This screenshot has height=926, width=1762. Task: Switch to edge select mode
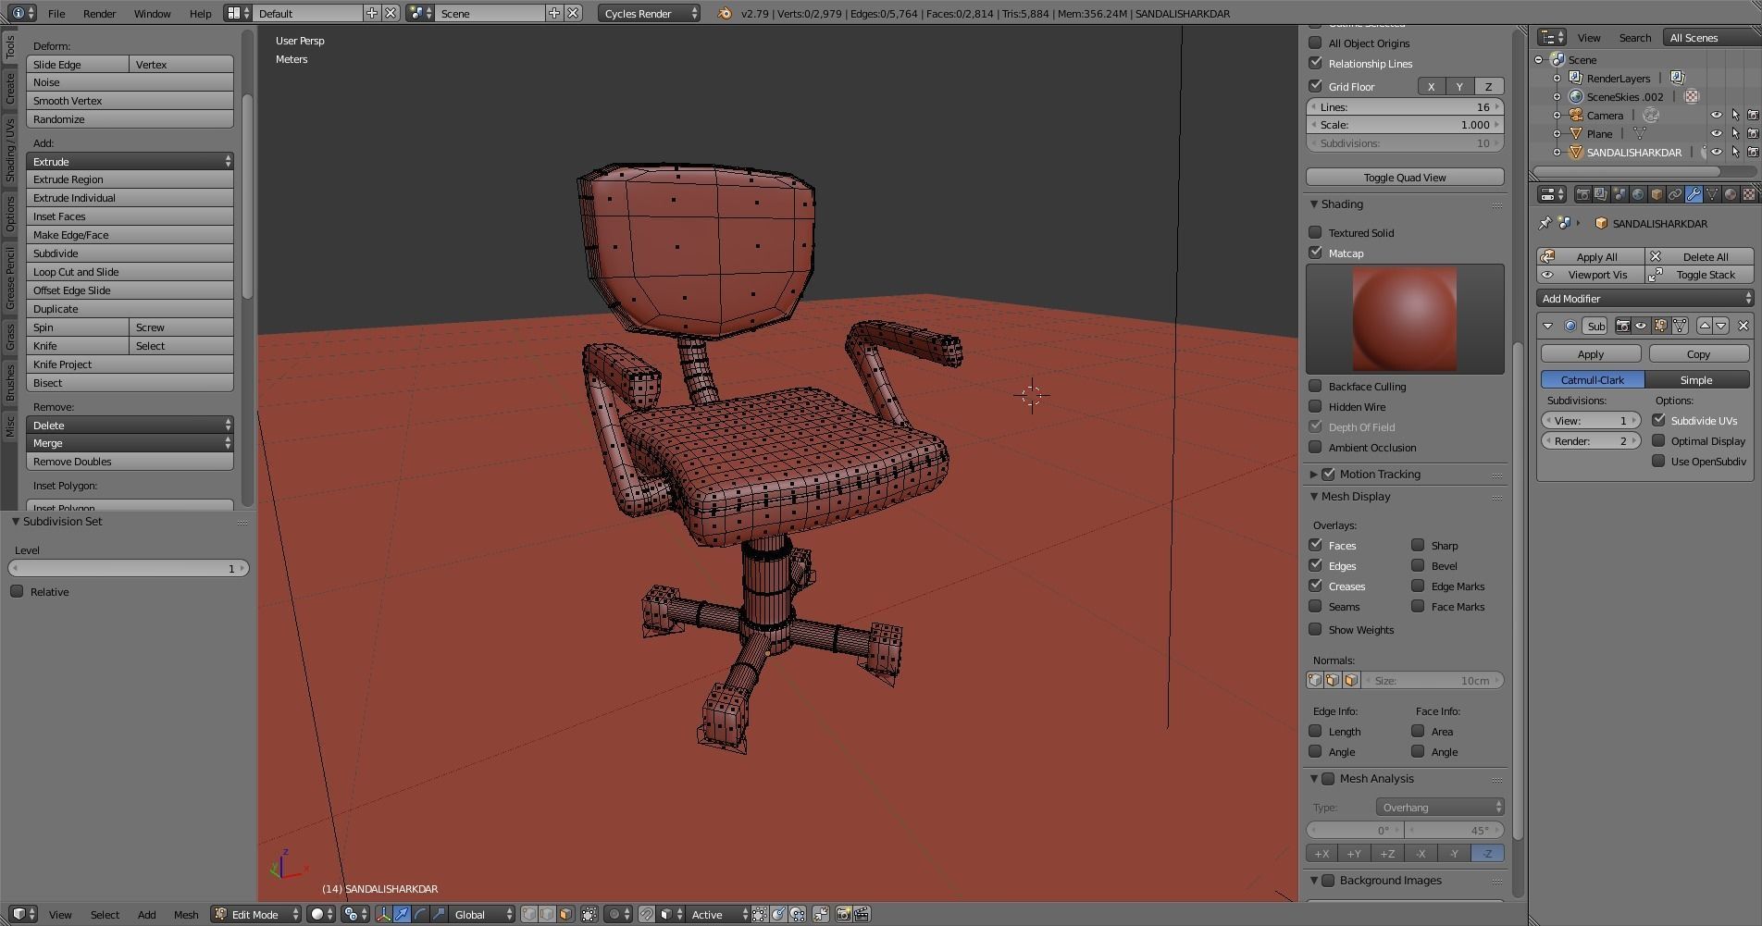point(547,914)
